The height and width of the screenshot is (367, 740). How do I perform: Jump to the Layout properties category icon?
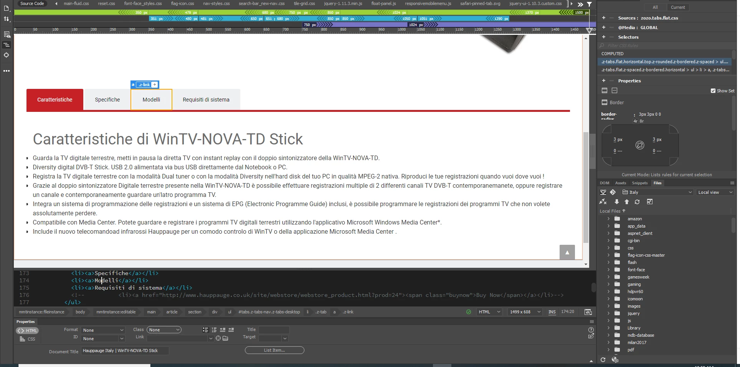click(x=605, y=90)
